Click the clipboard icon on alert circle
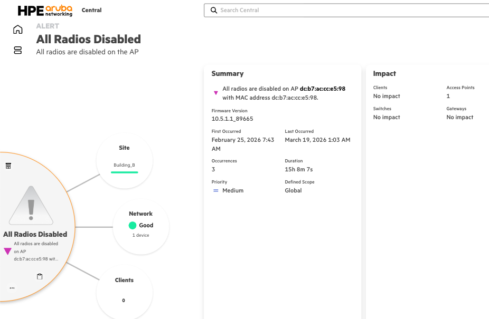Viewport: 489px width, 319px height. coord(40,276)
